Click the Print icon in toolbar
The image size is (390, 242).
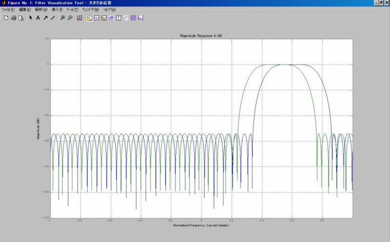(x=14, y=18)
